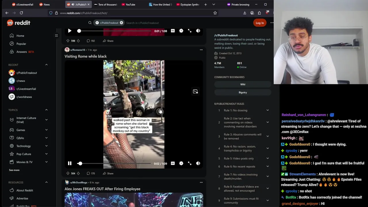
Task: Click the Log In button
Action: click(x=260, y=23)
